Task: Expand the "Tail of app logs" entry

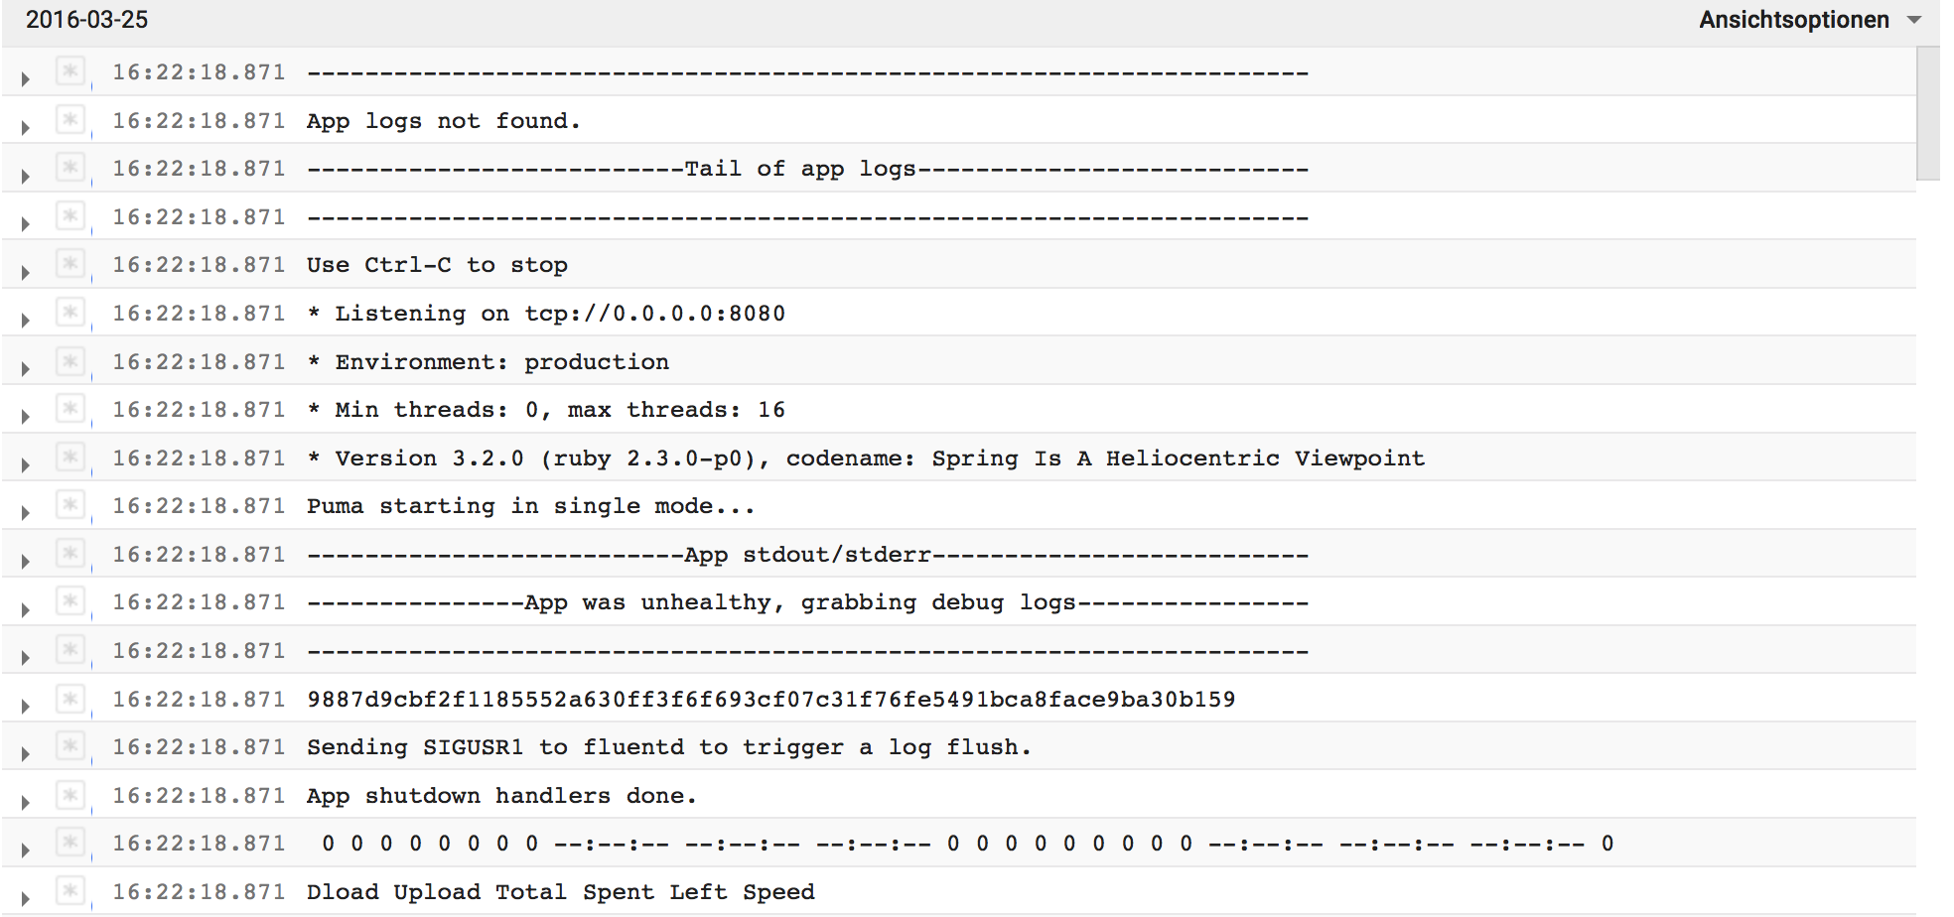Action: pyautogui.click(x=26, y=176)
